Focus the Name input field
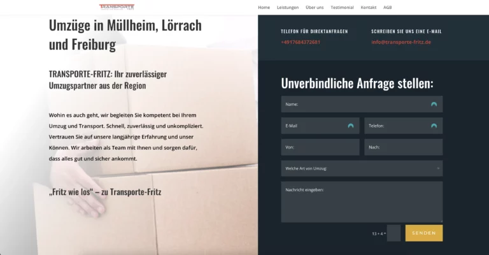This screenshot has height=255, width=489. (362, 105)
